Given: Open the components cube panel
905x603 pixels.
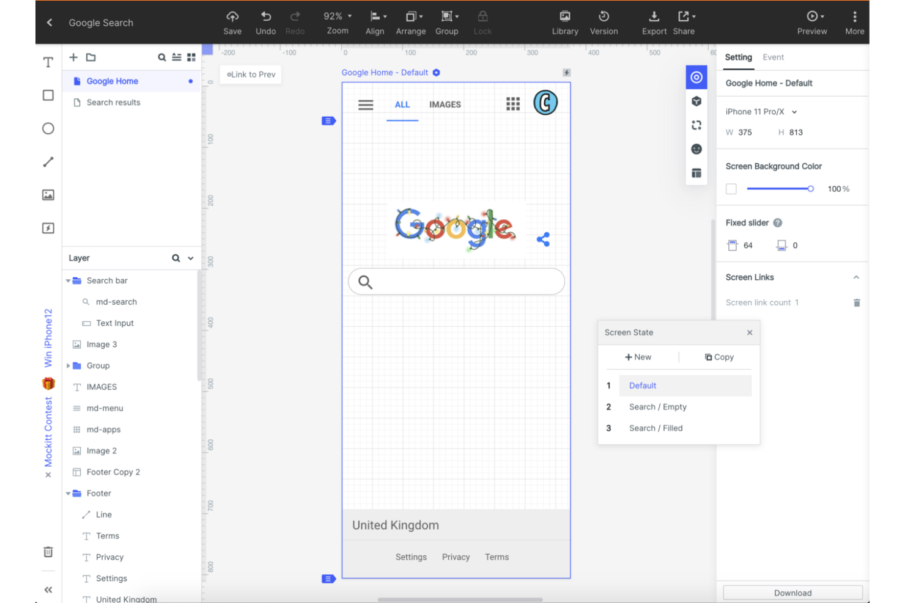Looking at the screenshot, I should click(696, 101).
